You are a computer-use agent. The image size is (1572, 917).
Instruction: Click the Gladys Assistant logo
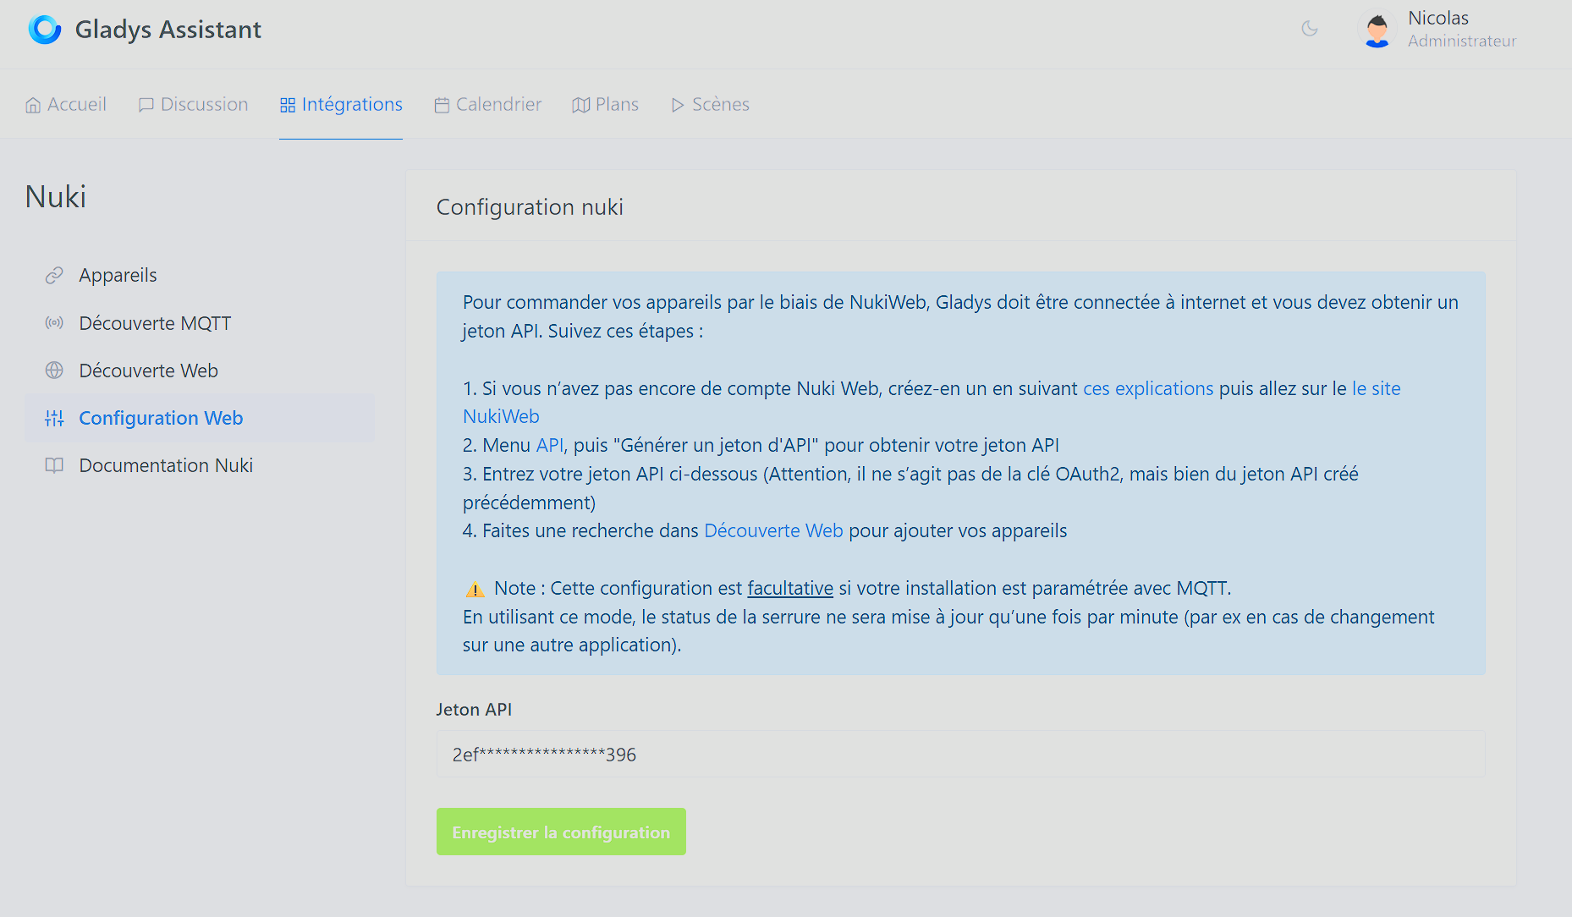tap(44, 29)
